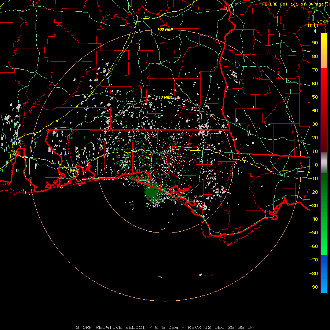Click the 50 NMI range ring label
330x330 pixels.
[x=165, y=97]
